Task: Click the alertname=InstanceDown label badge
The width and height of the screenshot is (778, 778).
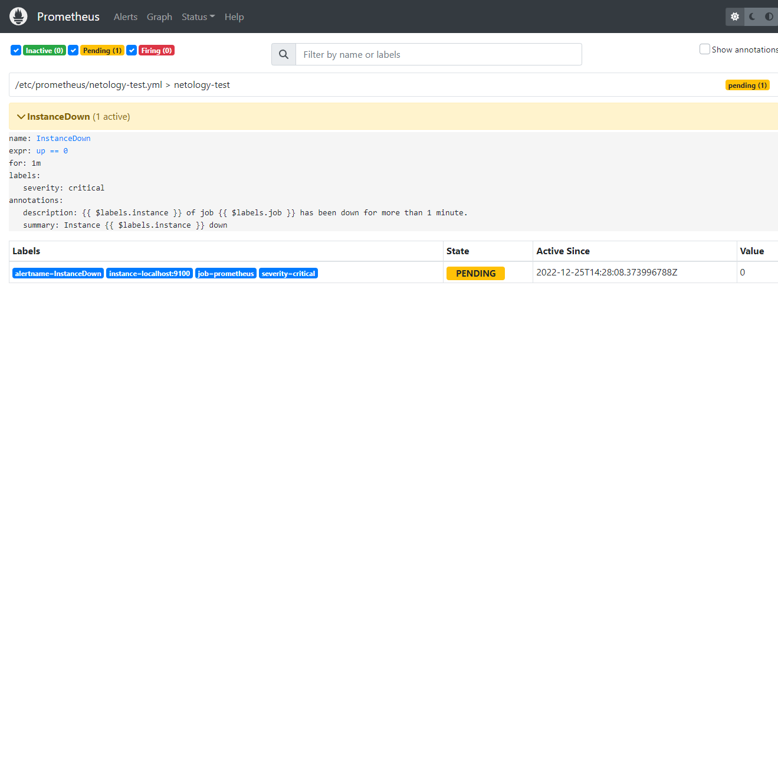Action: [57, 273]
